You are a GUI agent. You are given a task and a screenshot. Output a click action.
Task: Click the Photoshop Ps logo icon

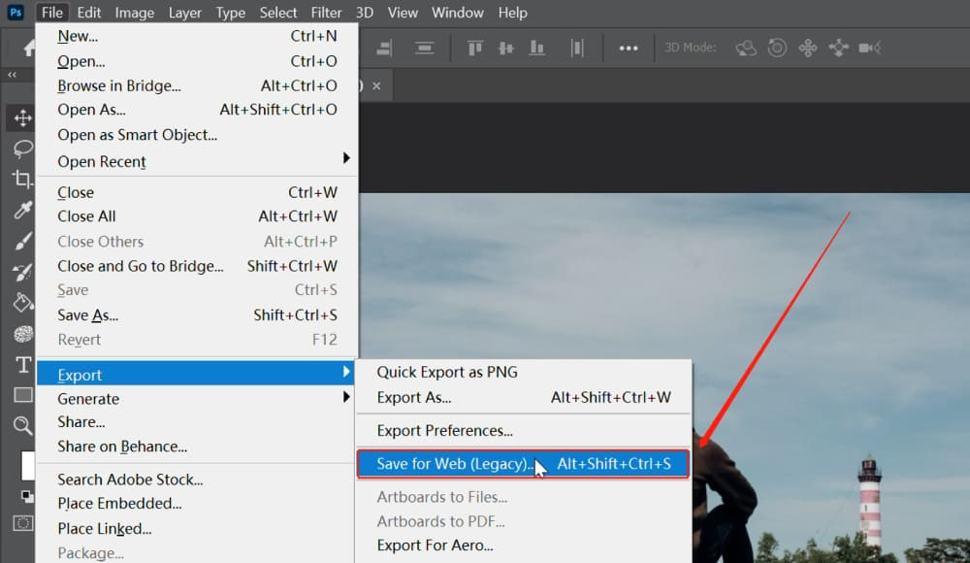click(x=16, y=13)
